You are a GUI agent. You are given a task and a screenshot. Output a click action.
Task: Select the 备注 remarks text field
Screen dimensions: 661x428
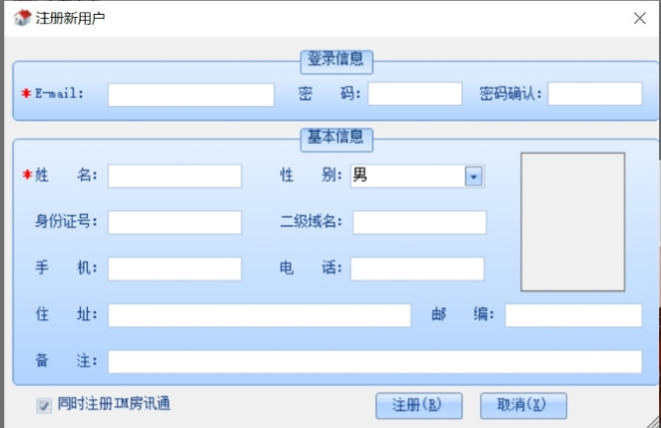(x=374, y=361)
